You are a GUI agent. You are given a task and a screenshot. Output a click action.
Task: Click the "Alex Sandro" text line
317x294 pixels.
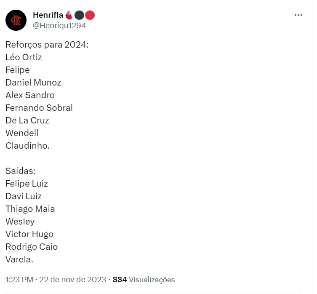point(30,95)
